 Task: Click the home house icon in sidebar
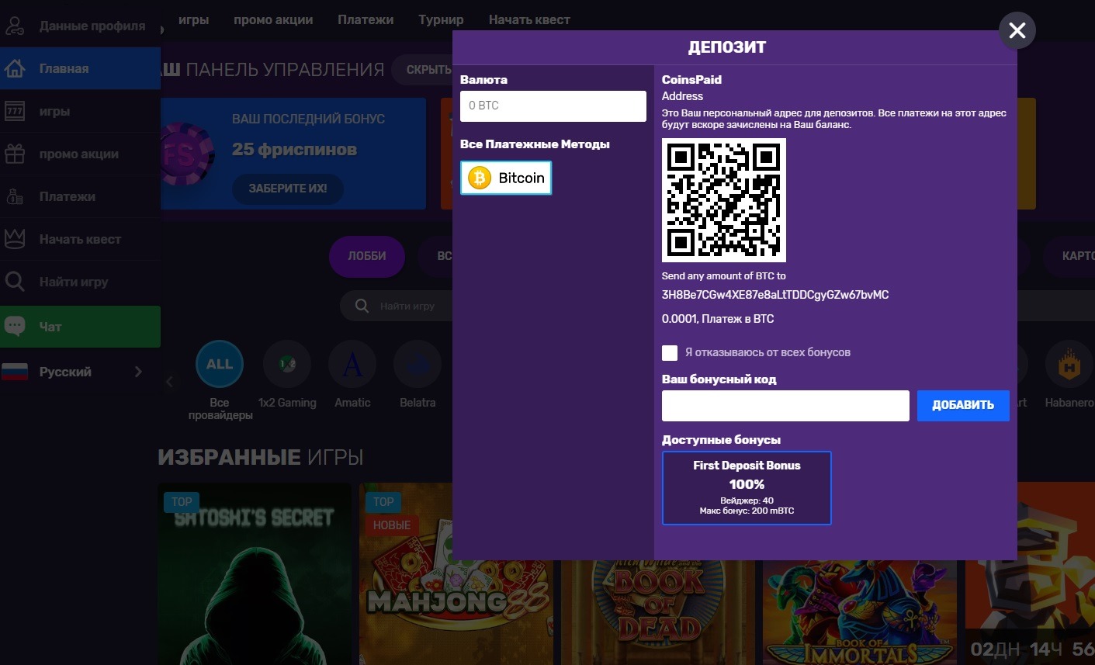click(x=15, y=68)
